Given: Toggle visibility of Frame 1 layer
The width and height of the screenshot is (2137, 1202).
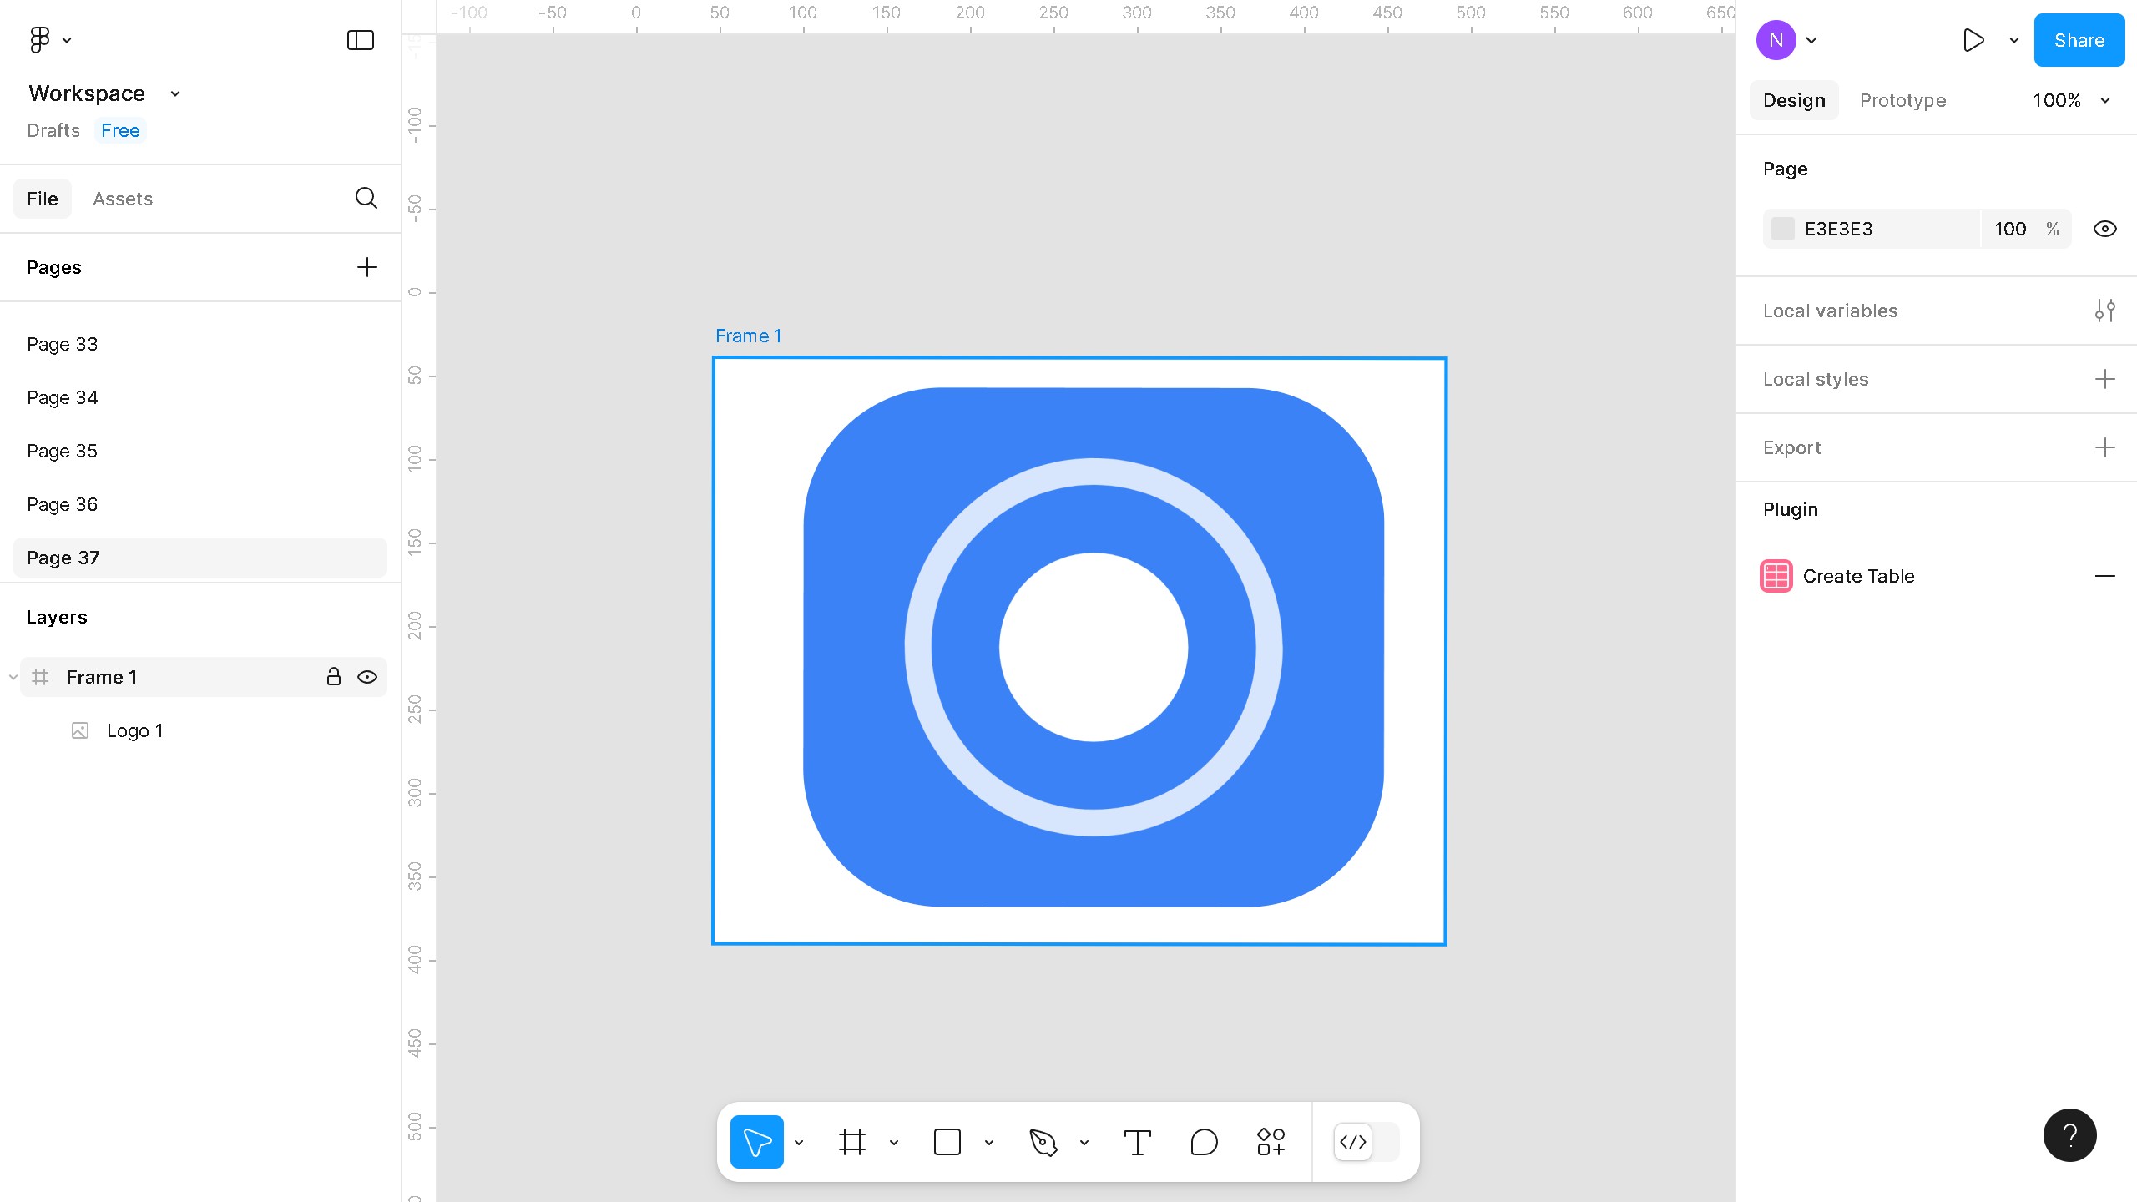Looking at the screenshot, I should point(367,677).
